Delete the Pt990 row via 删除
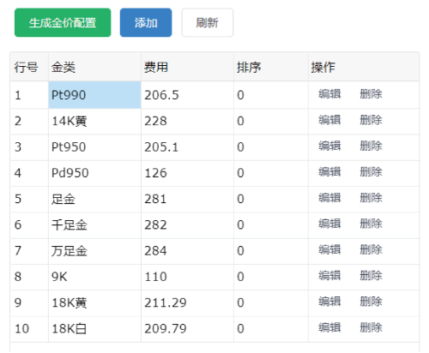 click(x=371, y=94)
